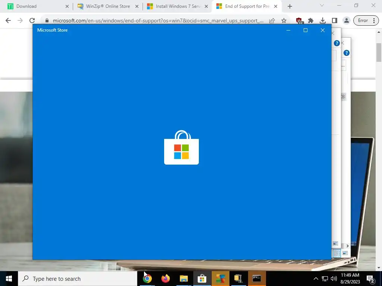Switch to the Install Windows 7 Service tab
382x286 pixels.
(x=177, y=6)
